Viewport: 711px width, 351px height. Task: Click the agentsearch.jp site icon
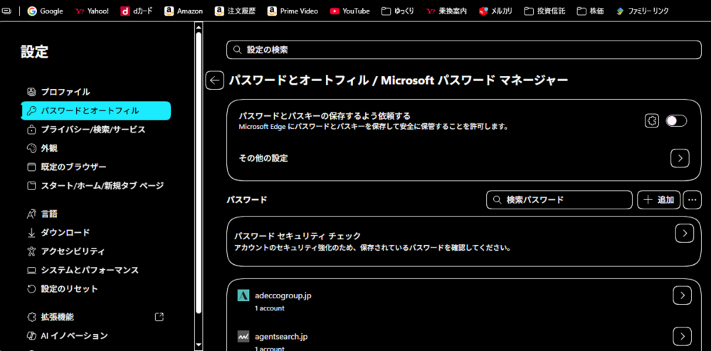[x=243, y=337]
